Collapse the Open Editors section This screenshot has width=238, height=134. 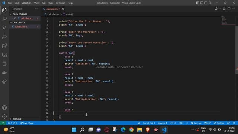click(x=20, y=14)
